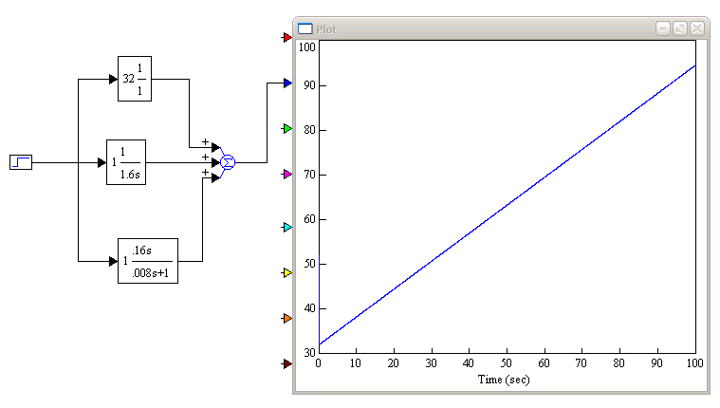
Task: Click the input arrow of the .16s block
Action: tap(113, 262)
